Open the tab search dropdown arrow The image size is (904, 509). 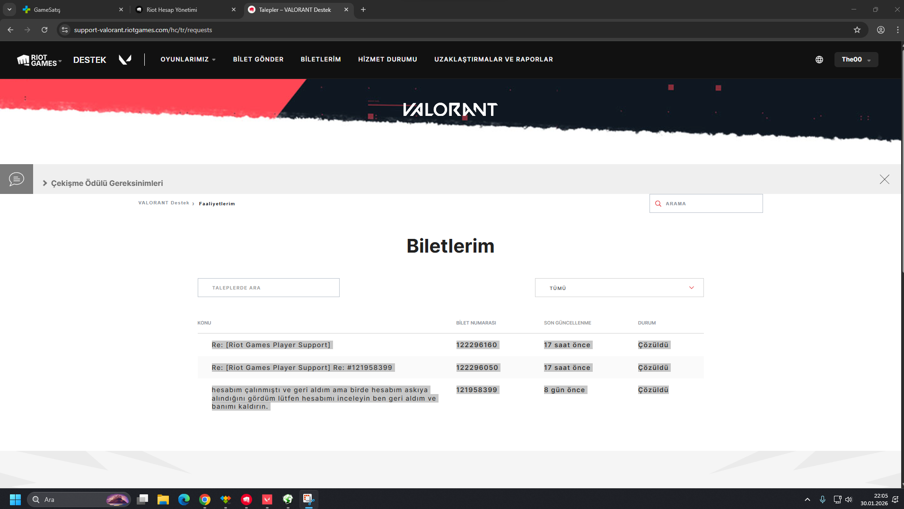click(9, 9)
